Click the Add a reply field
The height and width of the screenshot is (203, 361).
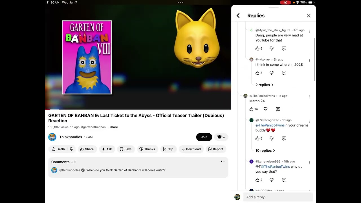[278, 197]
